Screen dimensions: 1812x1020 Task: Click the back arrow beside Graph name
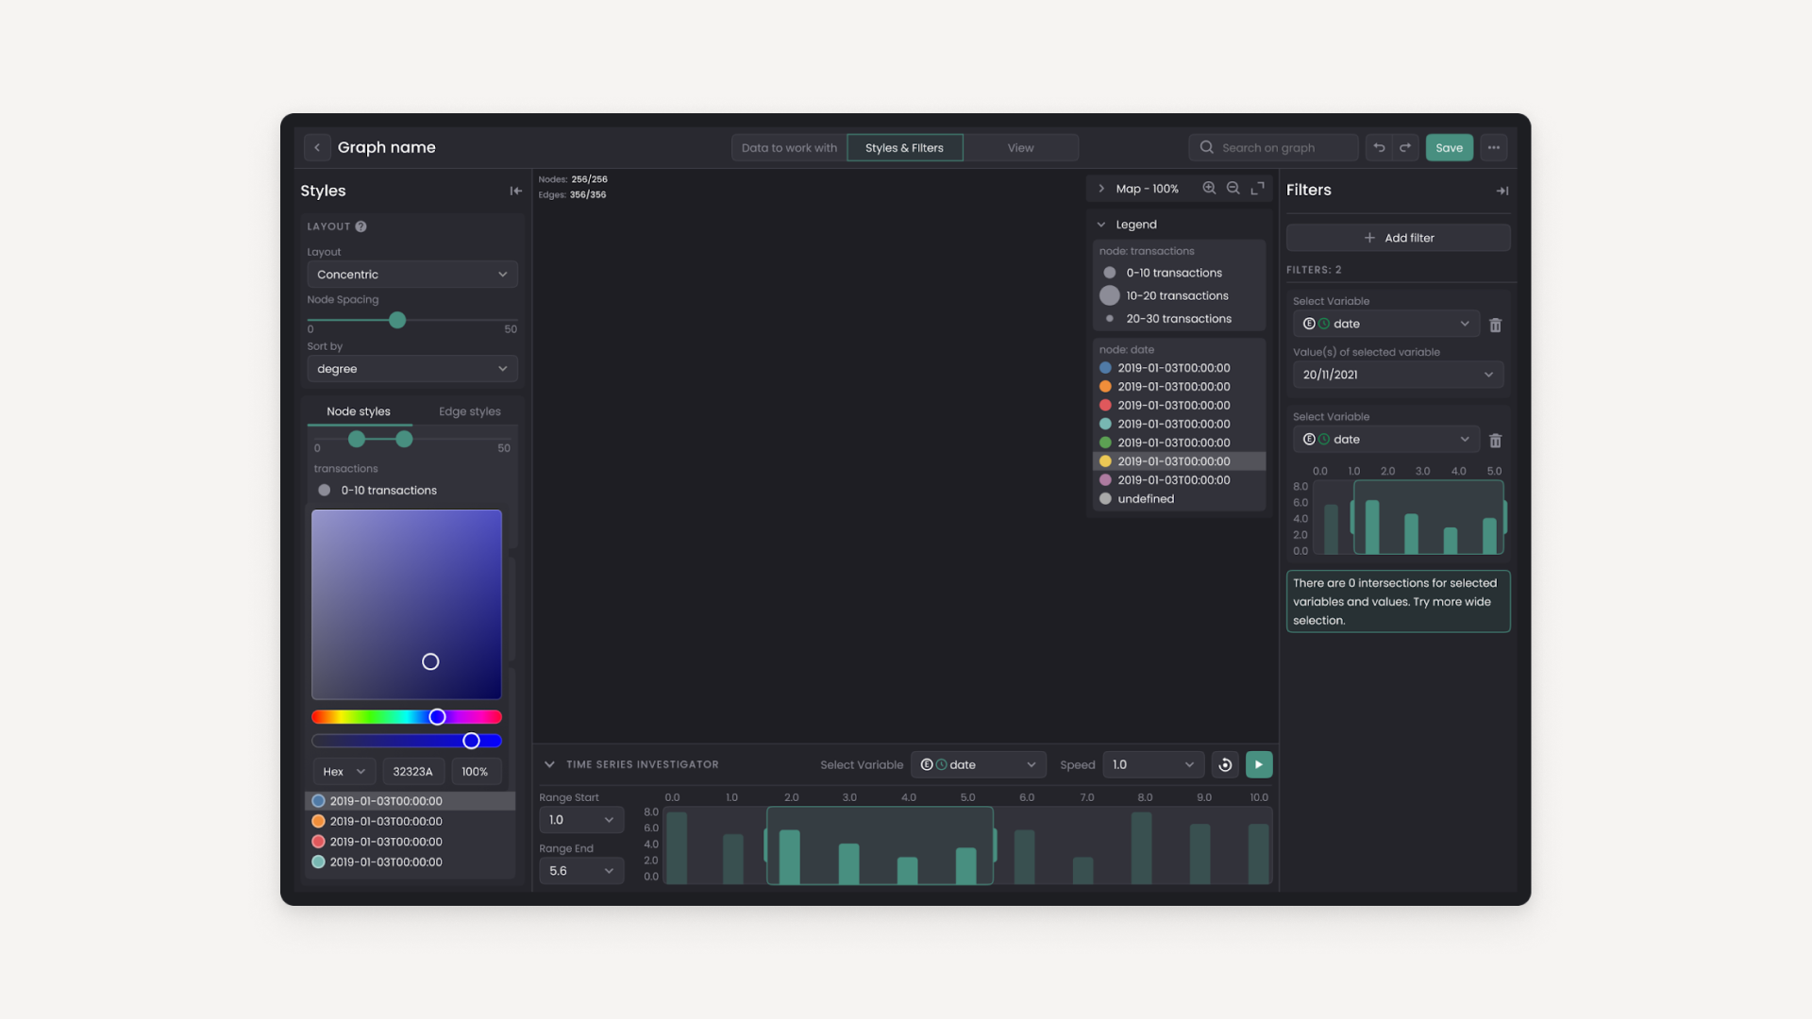click(x=317, y=147)
